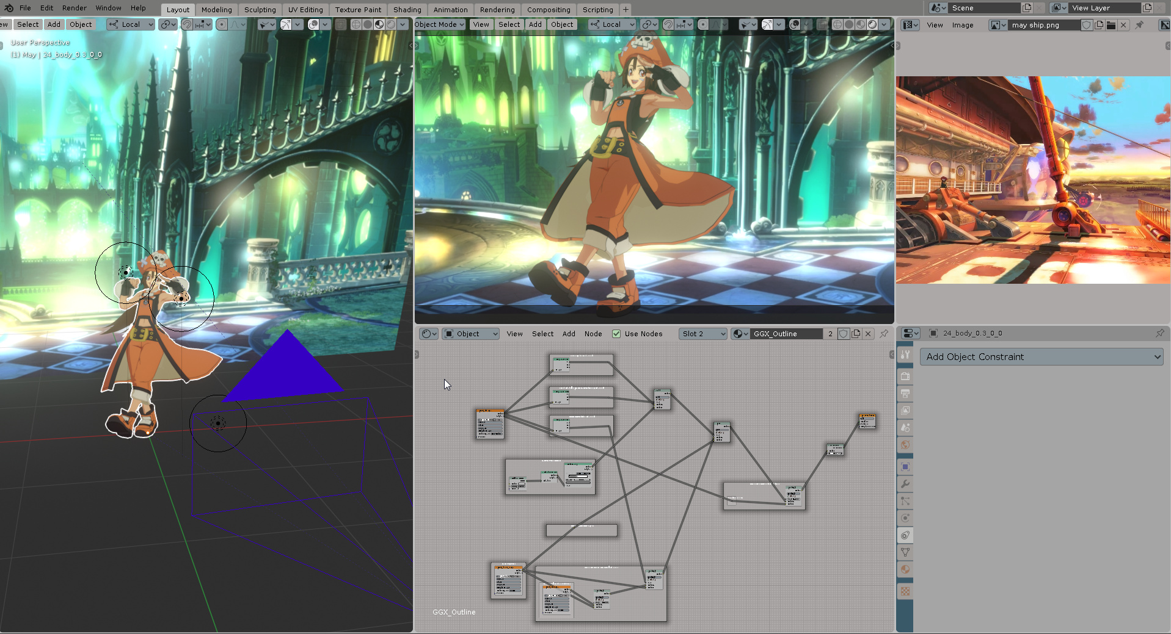Open the World Properties panel
The image size is (1171, 634).
click(905, 444)
